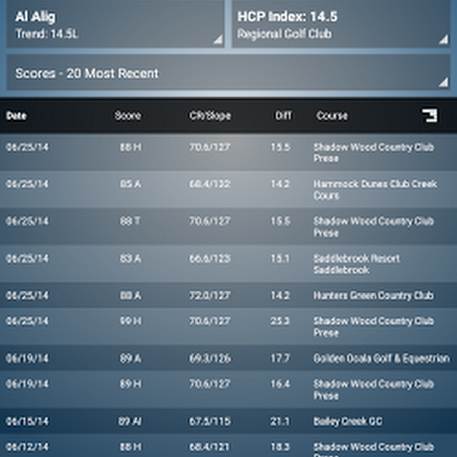
Task: Click the 66.6/123 rating and slope cell
Action: point(210,258)
